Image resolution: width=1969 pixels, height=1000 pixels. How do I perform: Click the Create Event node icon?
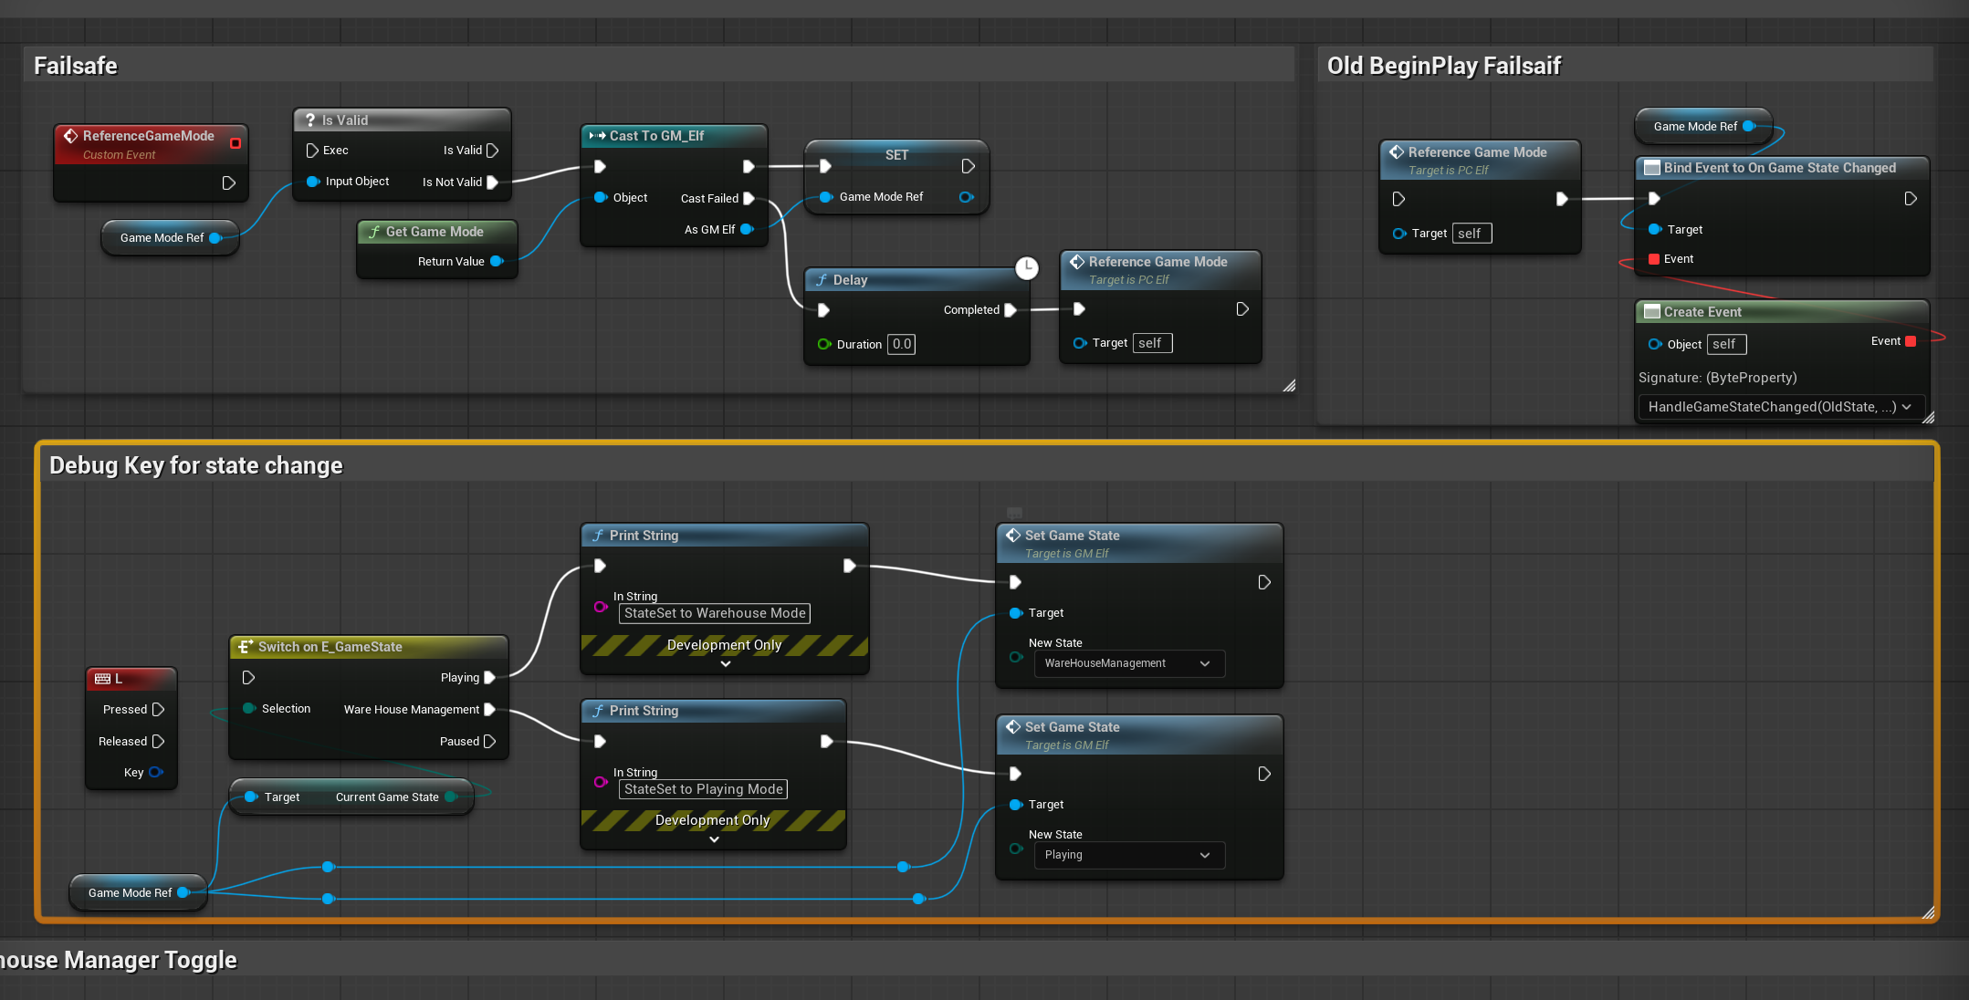(1651, 312)
